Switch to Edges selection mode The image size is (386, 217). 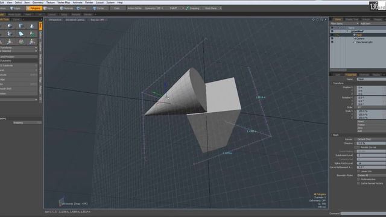15,8
